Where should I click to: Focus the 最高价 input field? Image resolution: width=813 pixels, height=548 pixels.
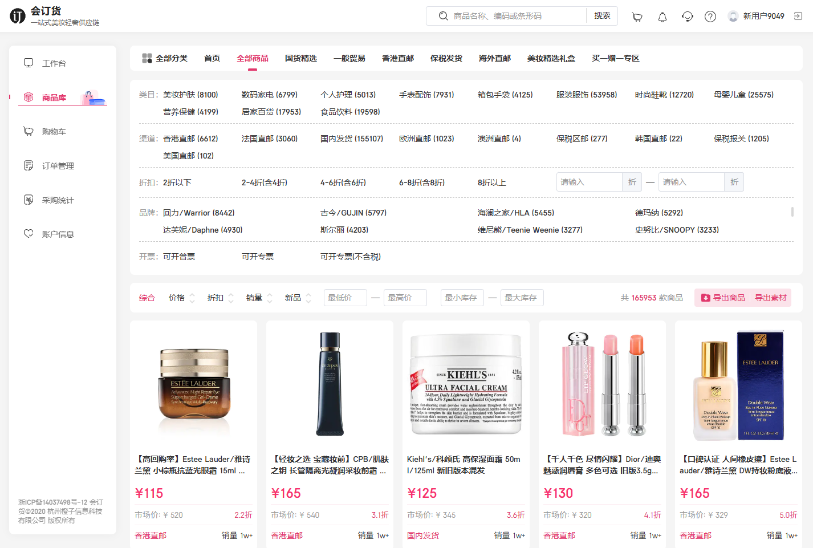(x=405, y=298)
